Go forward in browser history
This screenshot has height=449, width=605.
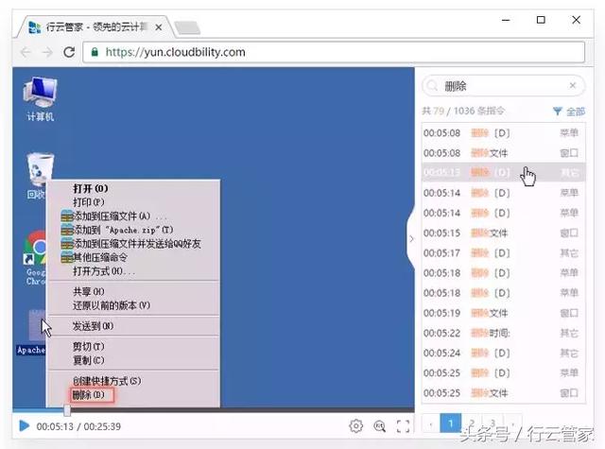pos(47,52)
